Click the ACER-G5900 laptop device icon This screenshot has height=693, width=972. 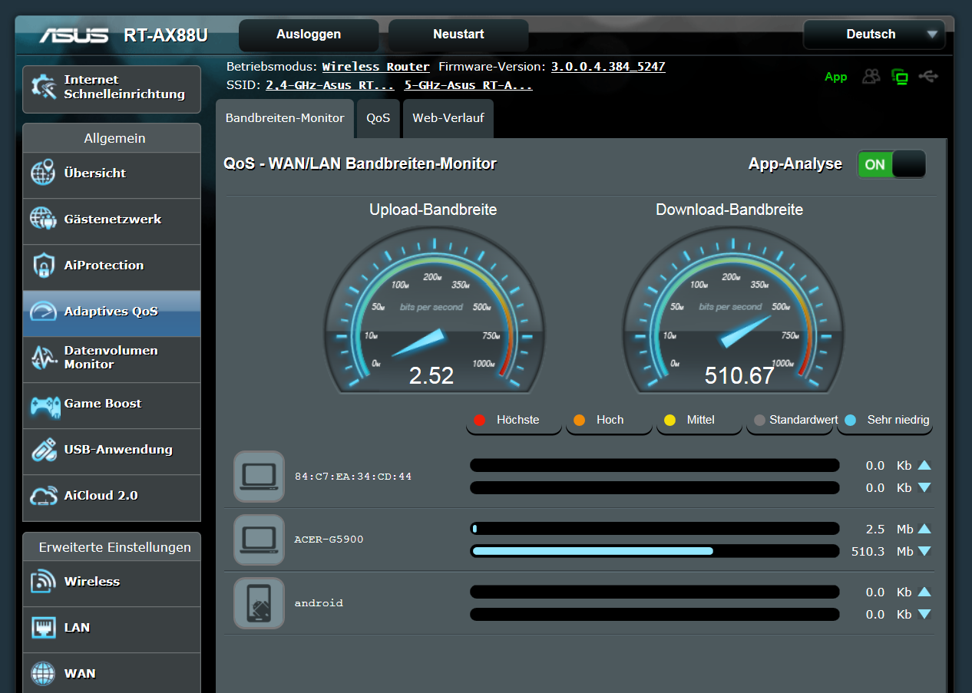[259, 540]
